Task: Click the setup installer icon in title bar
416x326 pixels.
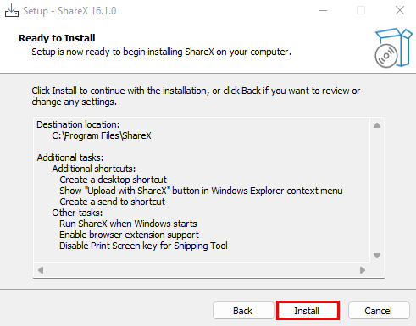Action: coord(12,11)
